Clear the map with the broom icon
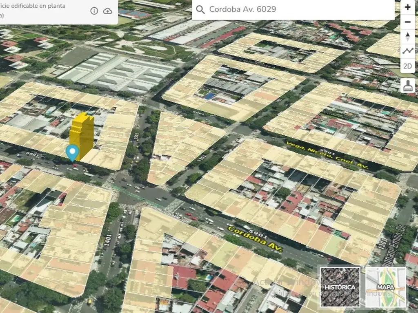 click(x=407, y=86)
